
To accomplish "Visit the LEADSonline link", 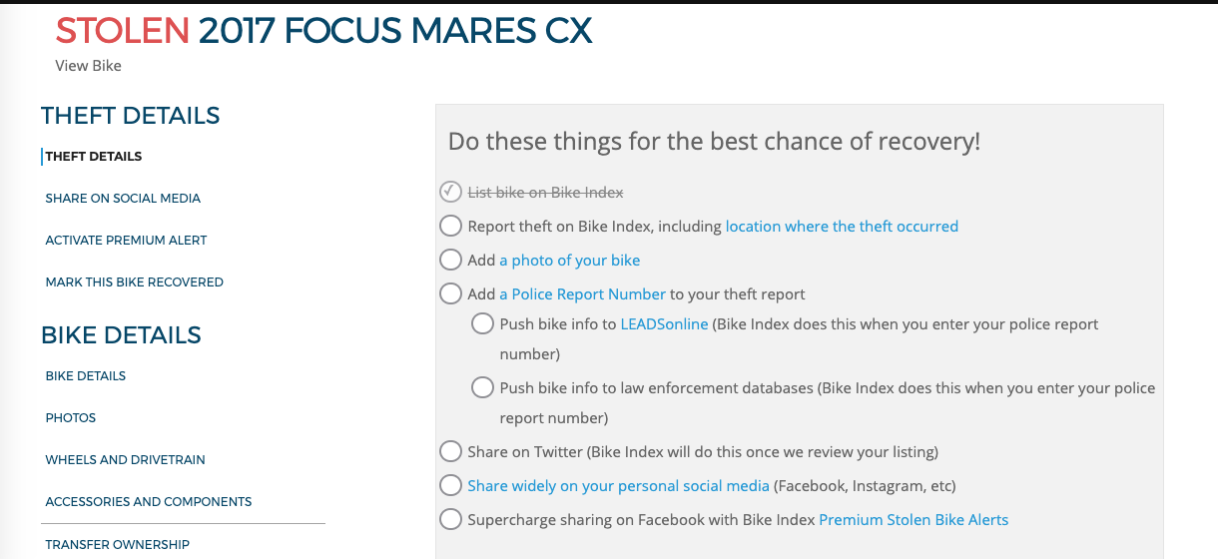I will pos(664,324).
